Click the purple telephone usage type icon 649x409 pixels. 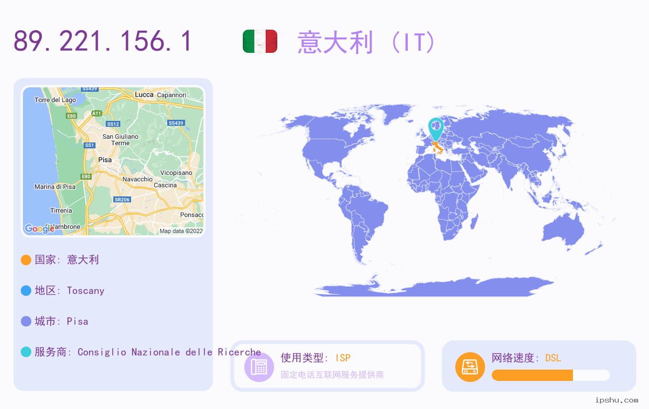259,367
